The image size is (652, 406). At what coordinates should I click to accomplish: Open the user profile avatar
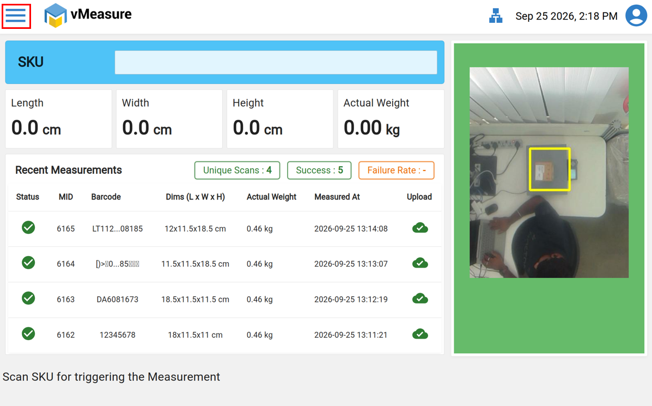pos(636,16)
